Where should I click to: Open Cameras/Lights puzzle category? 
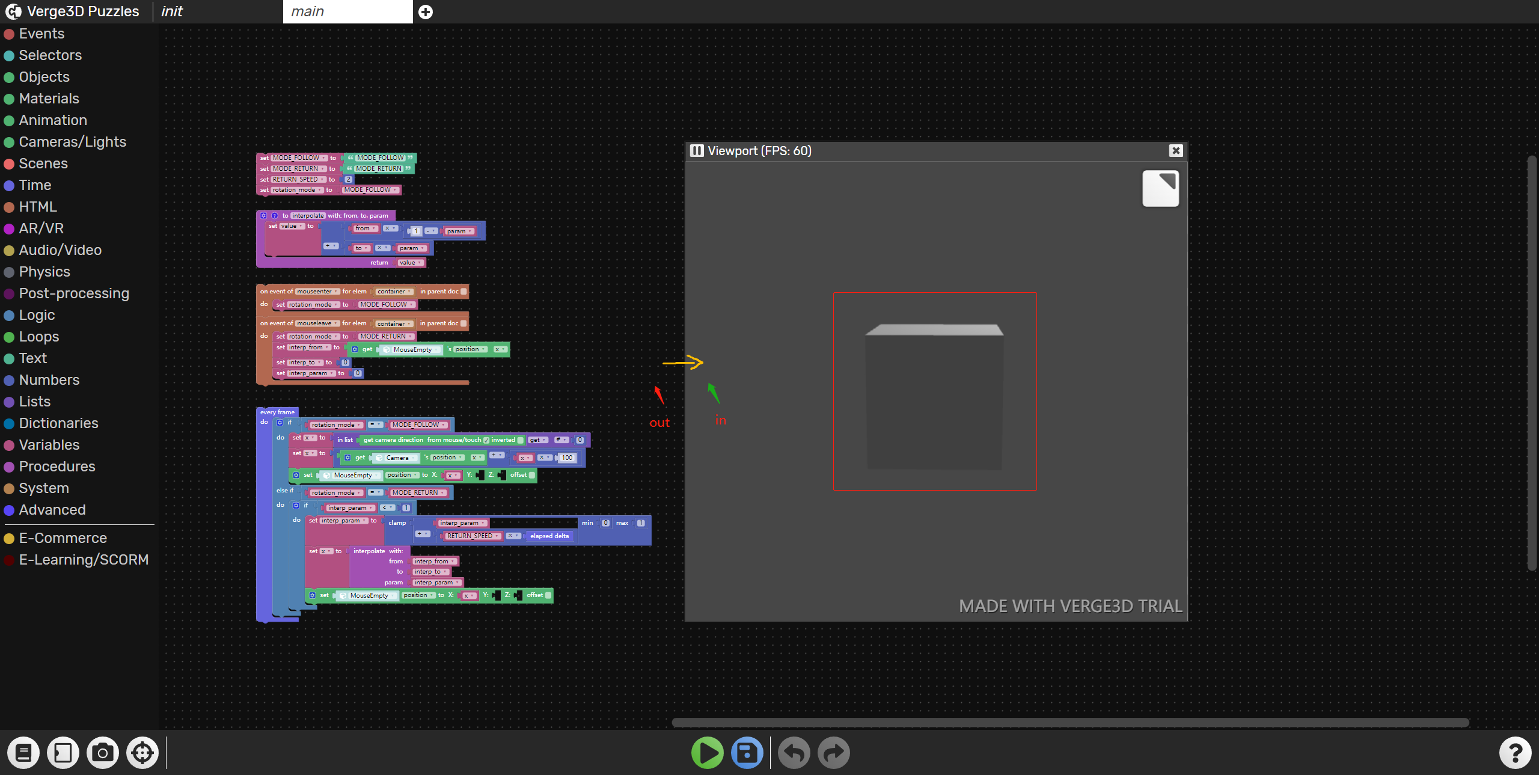[73, 142]
